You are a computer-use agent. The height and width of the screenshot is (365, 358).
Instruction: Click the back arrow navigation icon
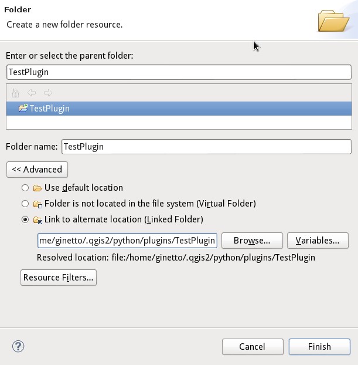(32, 93)
